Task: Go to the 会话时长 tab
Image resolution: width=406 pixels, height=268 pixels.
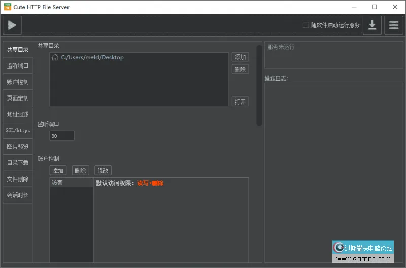Action: [x=18, y=195]
